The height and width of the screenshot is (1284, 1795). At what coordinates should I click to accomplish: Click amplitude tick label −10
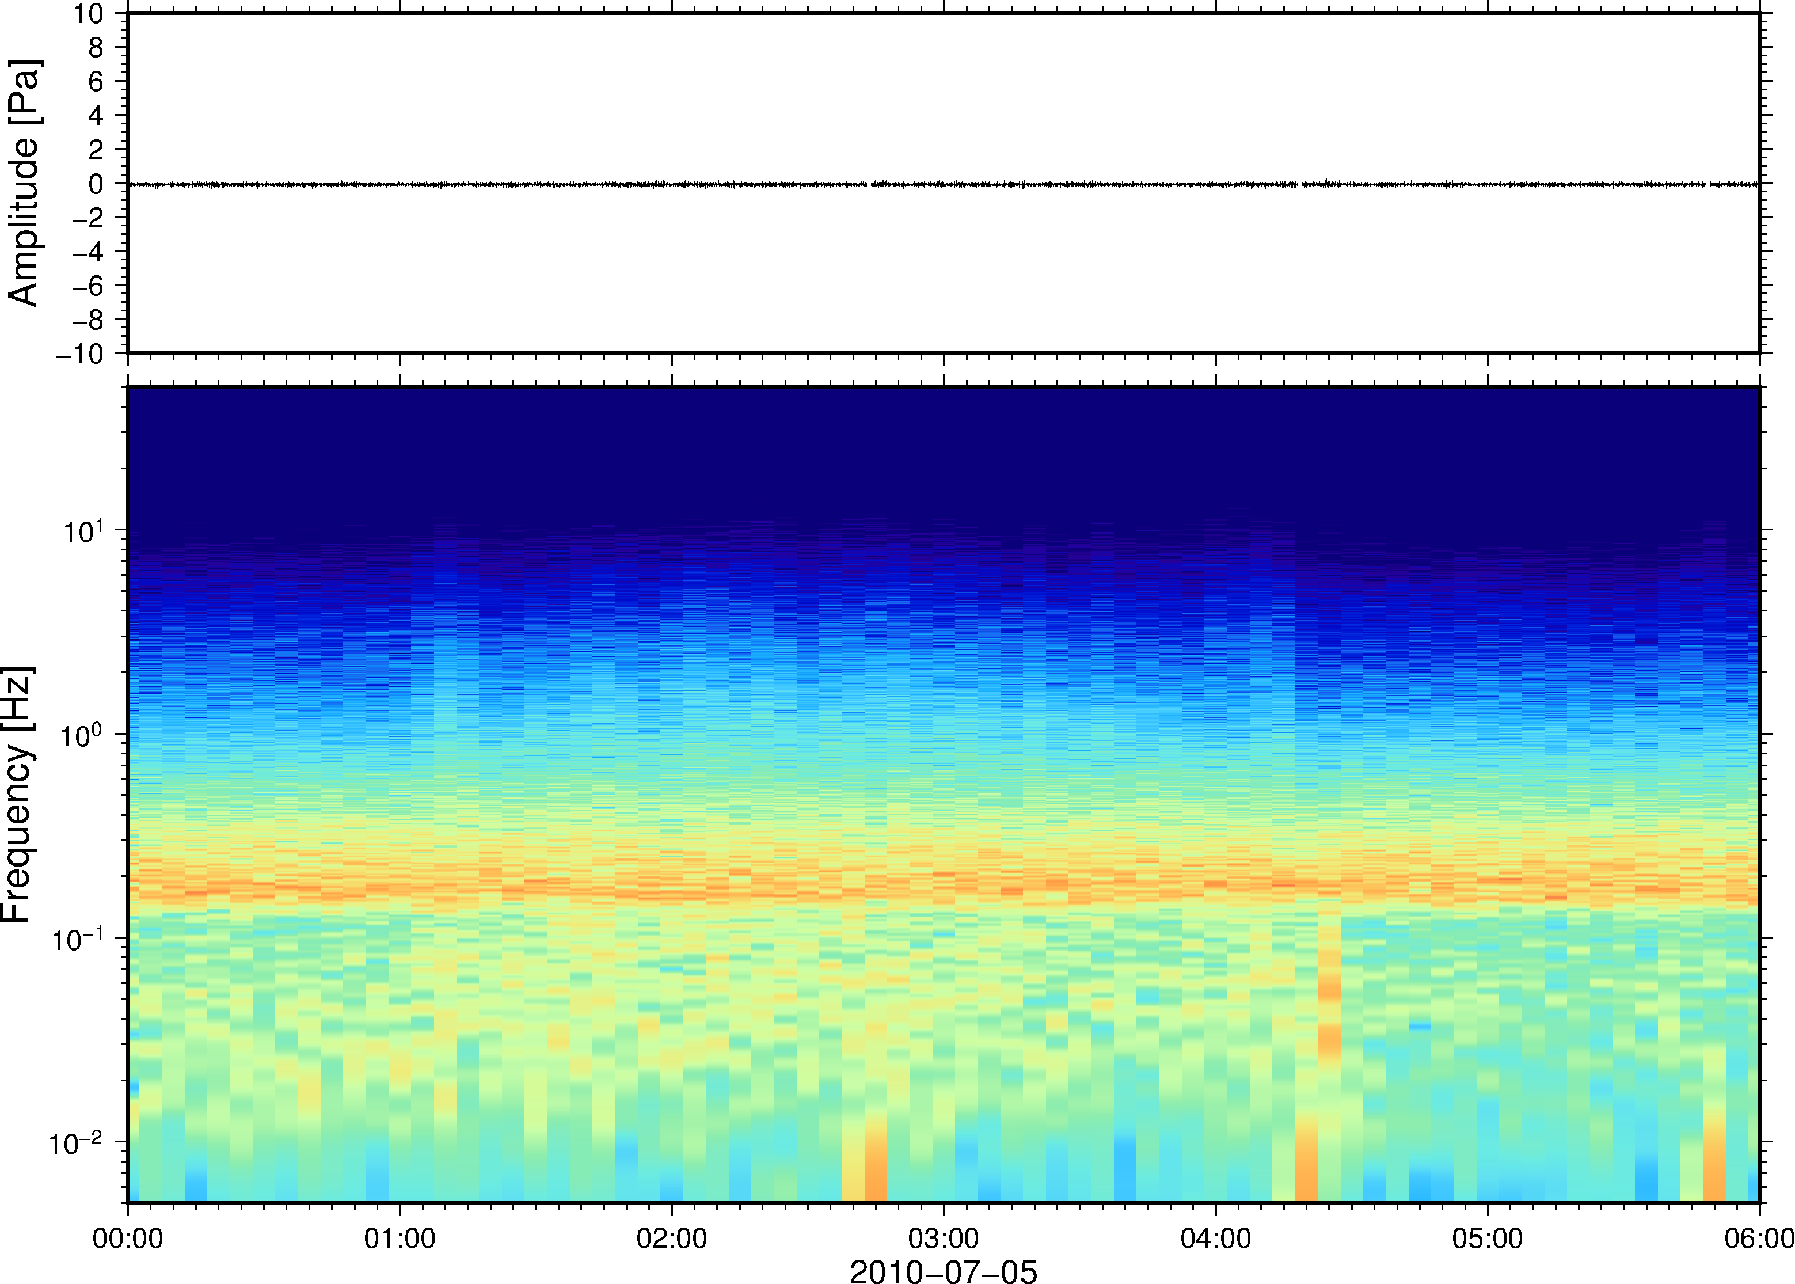pos(80,354)
